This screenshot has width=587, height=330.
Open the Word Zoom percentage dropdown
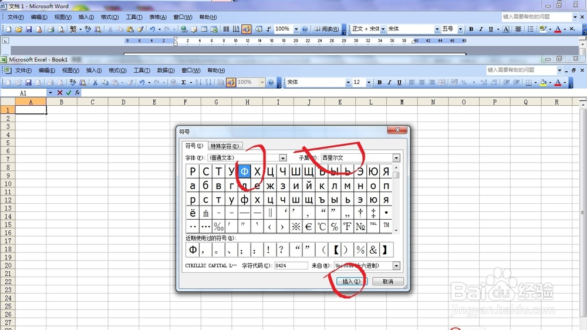coord(296,29)
